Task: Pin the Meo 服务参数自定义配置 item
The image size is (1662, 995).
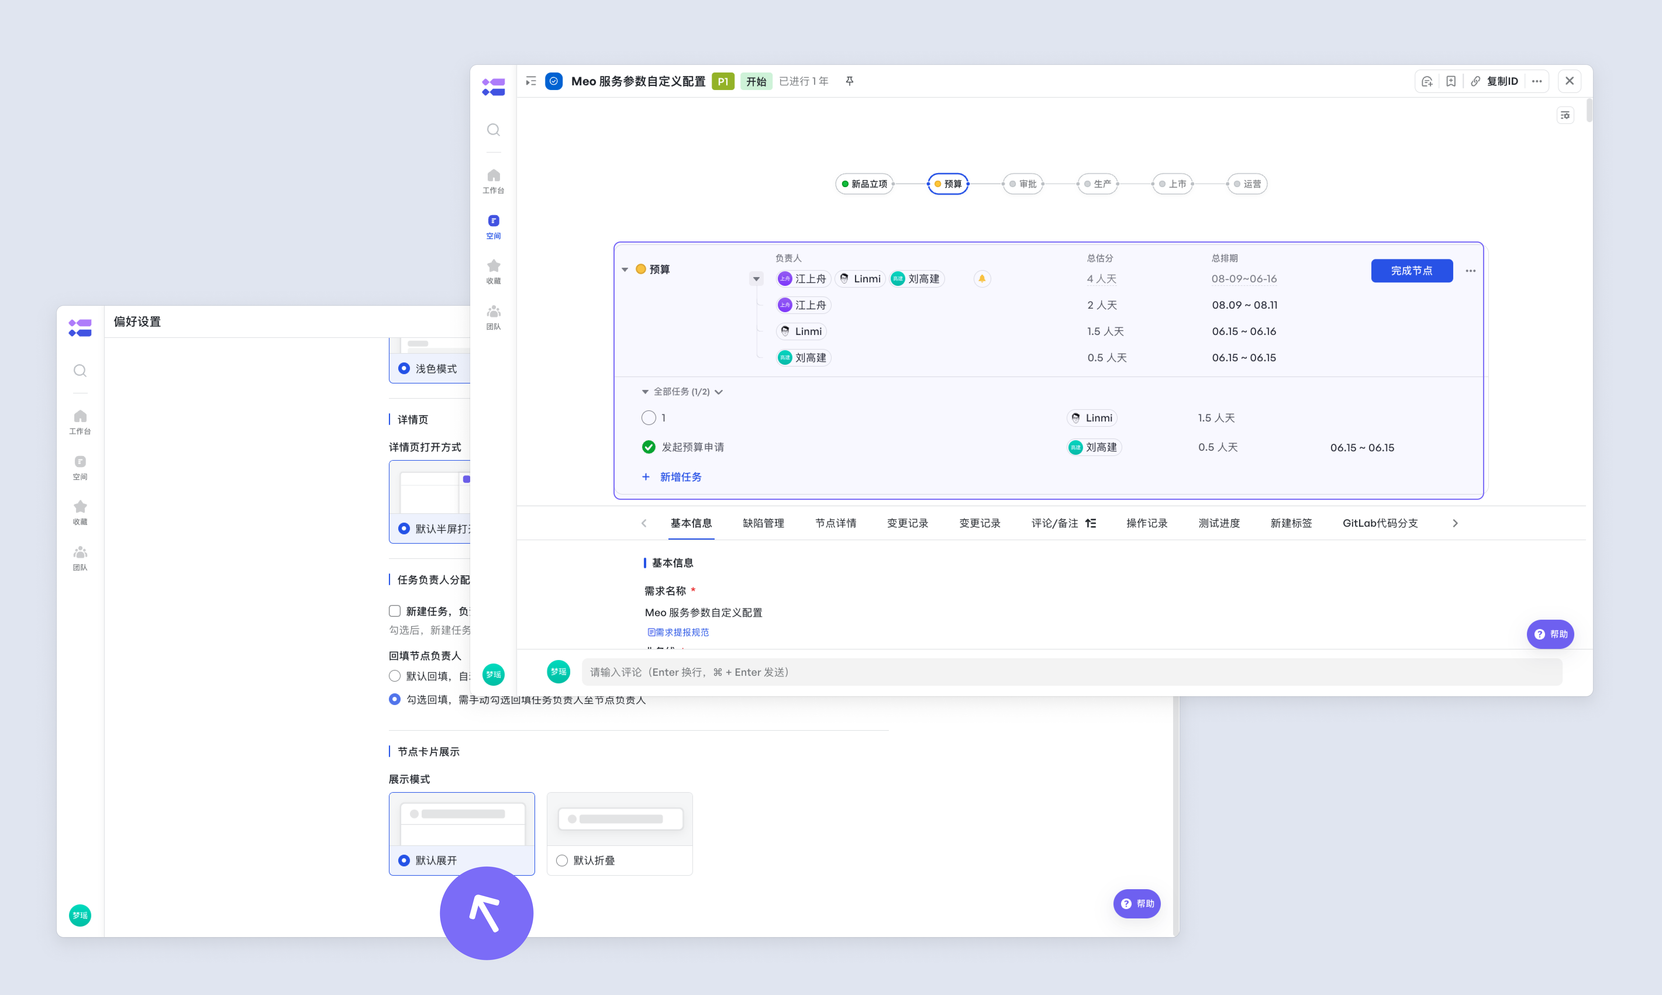Action: [849, 81]
